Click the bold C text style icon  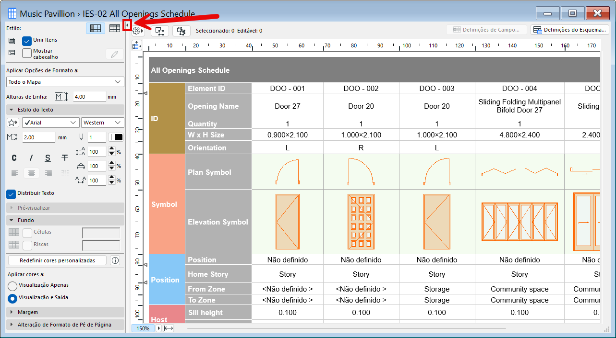[x=14, y=158]
